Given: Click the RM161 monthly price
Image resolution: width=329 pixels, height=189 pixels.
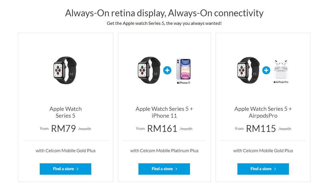Looking at the screenshot, I should 162,128.
